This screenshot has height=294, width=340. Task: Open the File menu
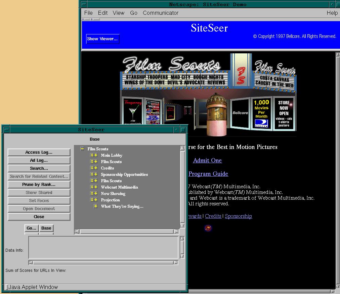[88, 13]
